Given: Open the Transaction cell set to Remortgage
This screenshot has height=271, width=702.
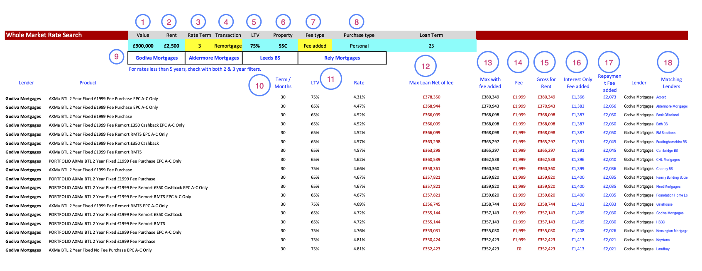Looking at the screenshot, I should (x=228, y=46).
